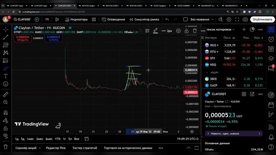Image resolution: width=276 pixels, height=155 pixels.
Task: Select the text annotation tool
Action: point(6,76)
